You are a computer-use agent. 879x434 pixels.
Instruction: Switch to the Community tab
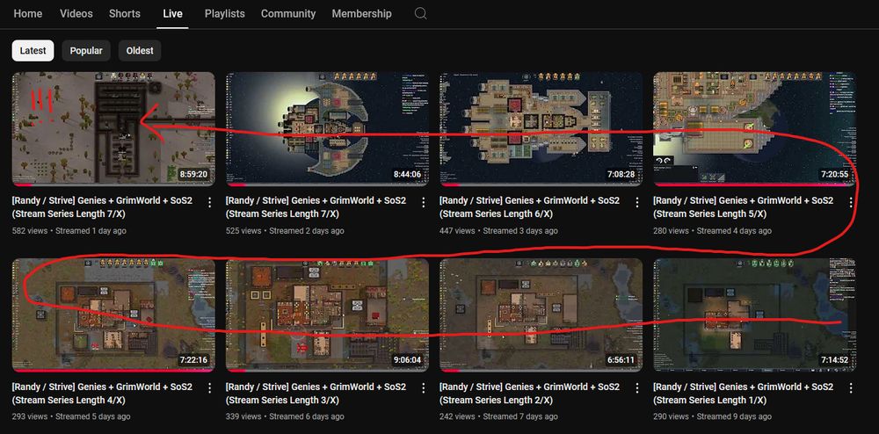point(288,13)
